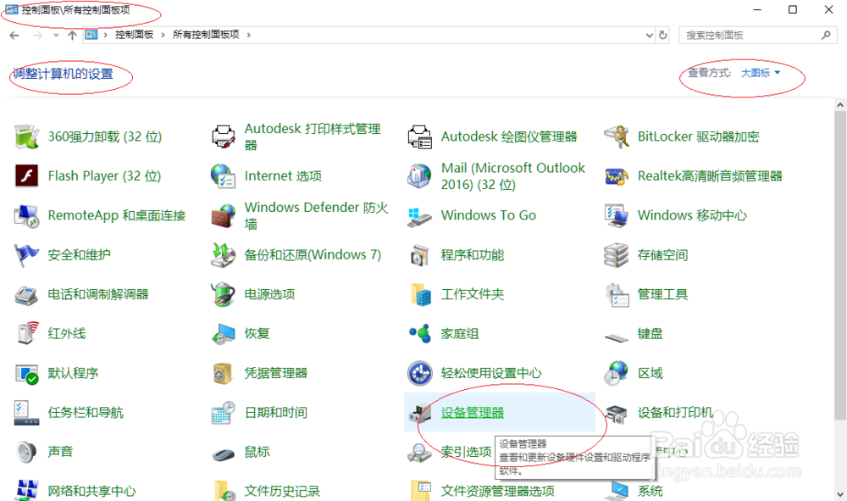Image resolution: width=847 pixels, height=501 pixels.
Task: Click the 文件资源管理器选项 link text
Action: click(497, 492)
